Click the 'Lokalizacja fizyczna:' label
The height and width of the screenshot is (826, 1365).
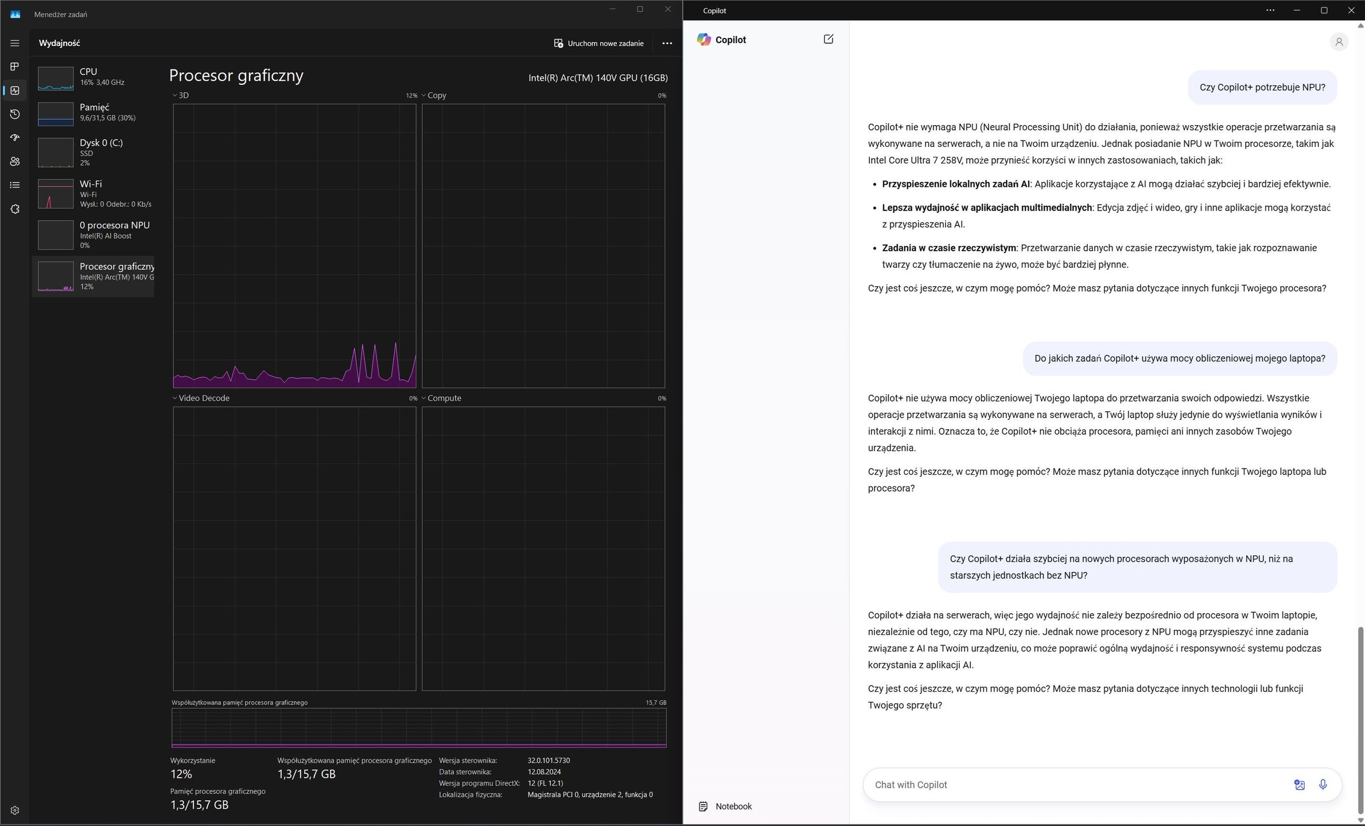(x=470, y=795)
